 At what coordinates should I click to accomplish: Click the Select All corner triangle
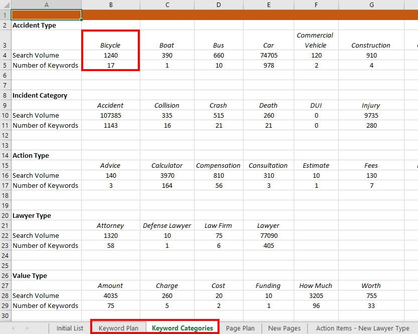point(6,5)
